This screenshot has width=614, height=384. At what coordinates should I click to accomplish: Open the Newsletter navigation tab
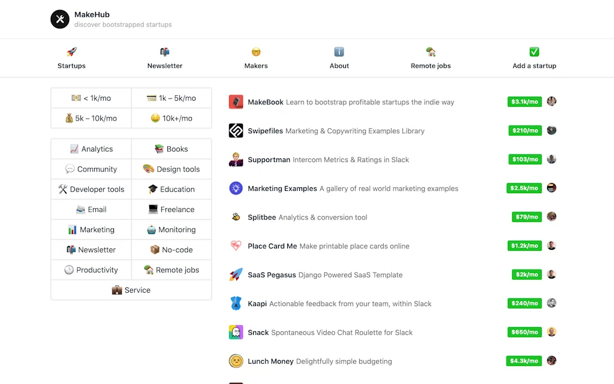(165, 58)
